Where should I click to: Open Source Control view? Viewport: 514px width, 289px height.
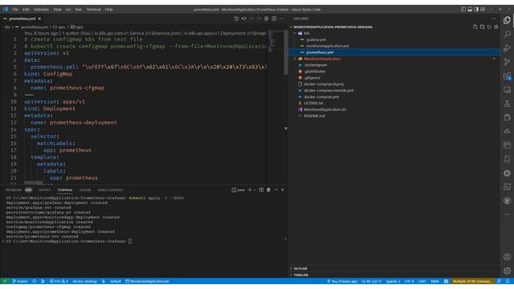pyautogui.click(x=507, y=62)
